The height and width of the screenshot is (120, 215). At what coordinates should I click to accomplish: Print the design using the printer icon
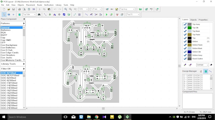(20, 9)
